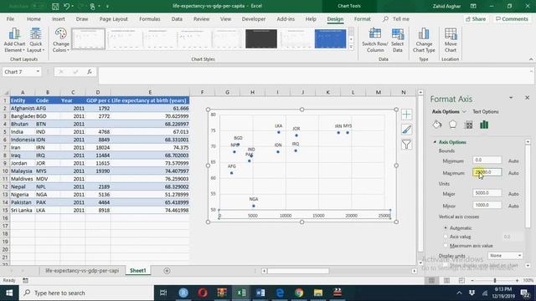
Task: Close the Format Axis pane
Action: 527,98
